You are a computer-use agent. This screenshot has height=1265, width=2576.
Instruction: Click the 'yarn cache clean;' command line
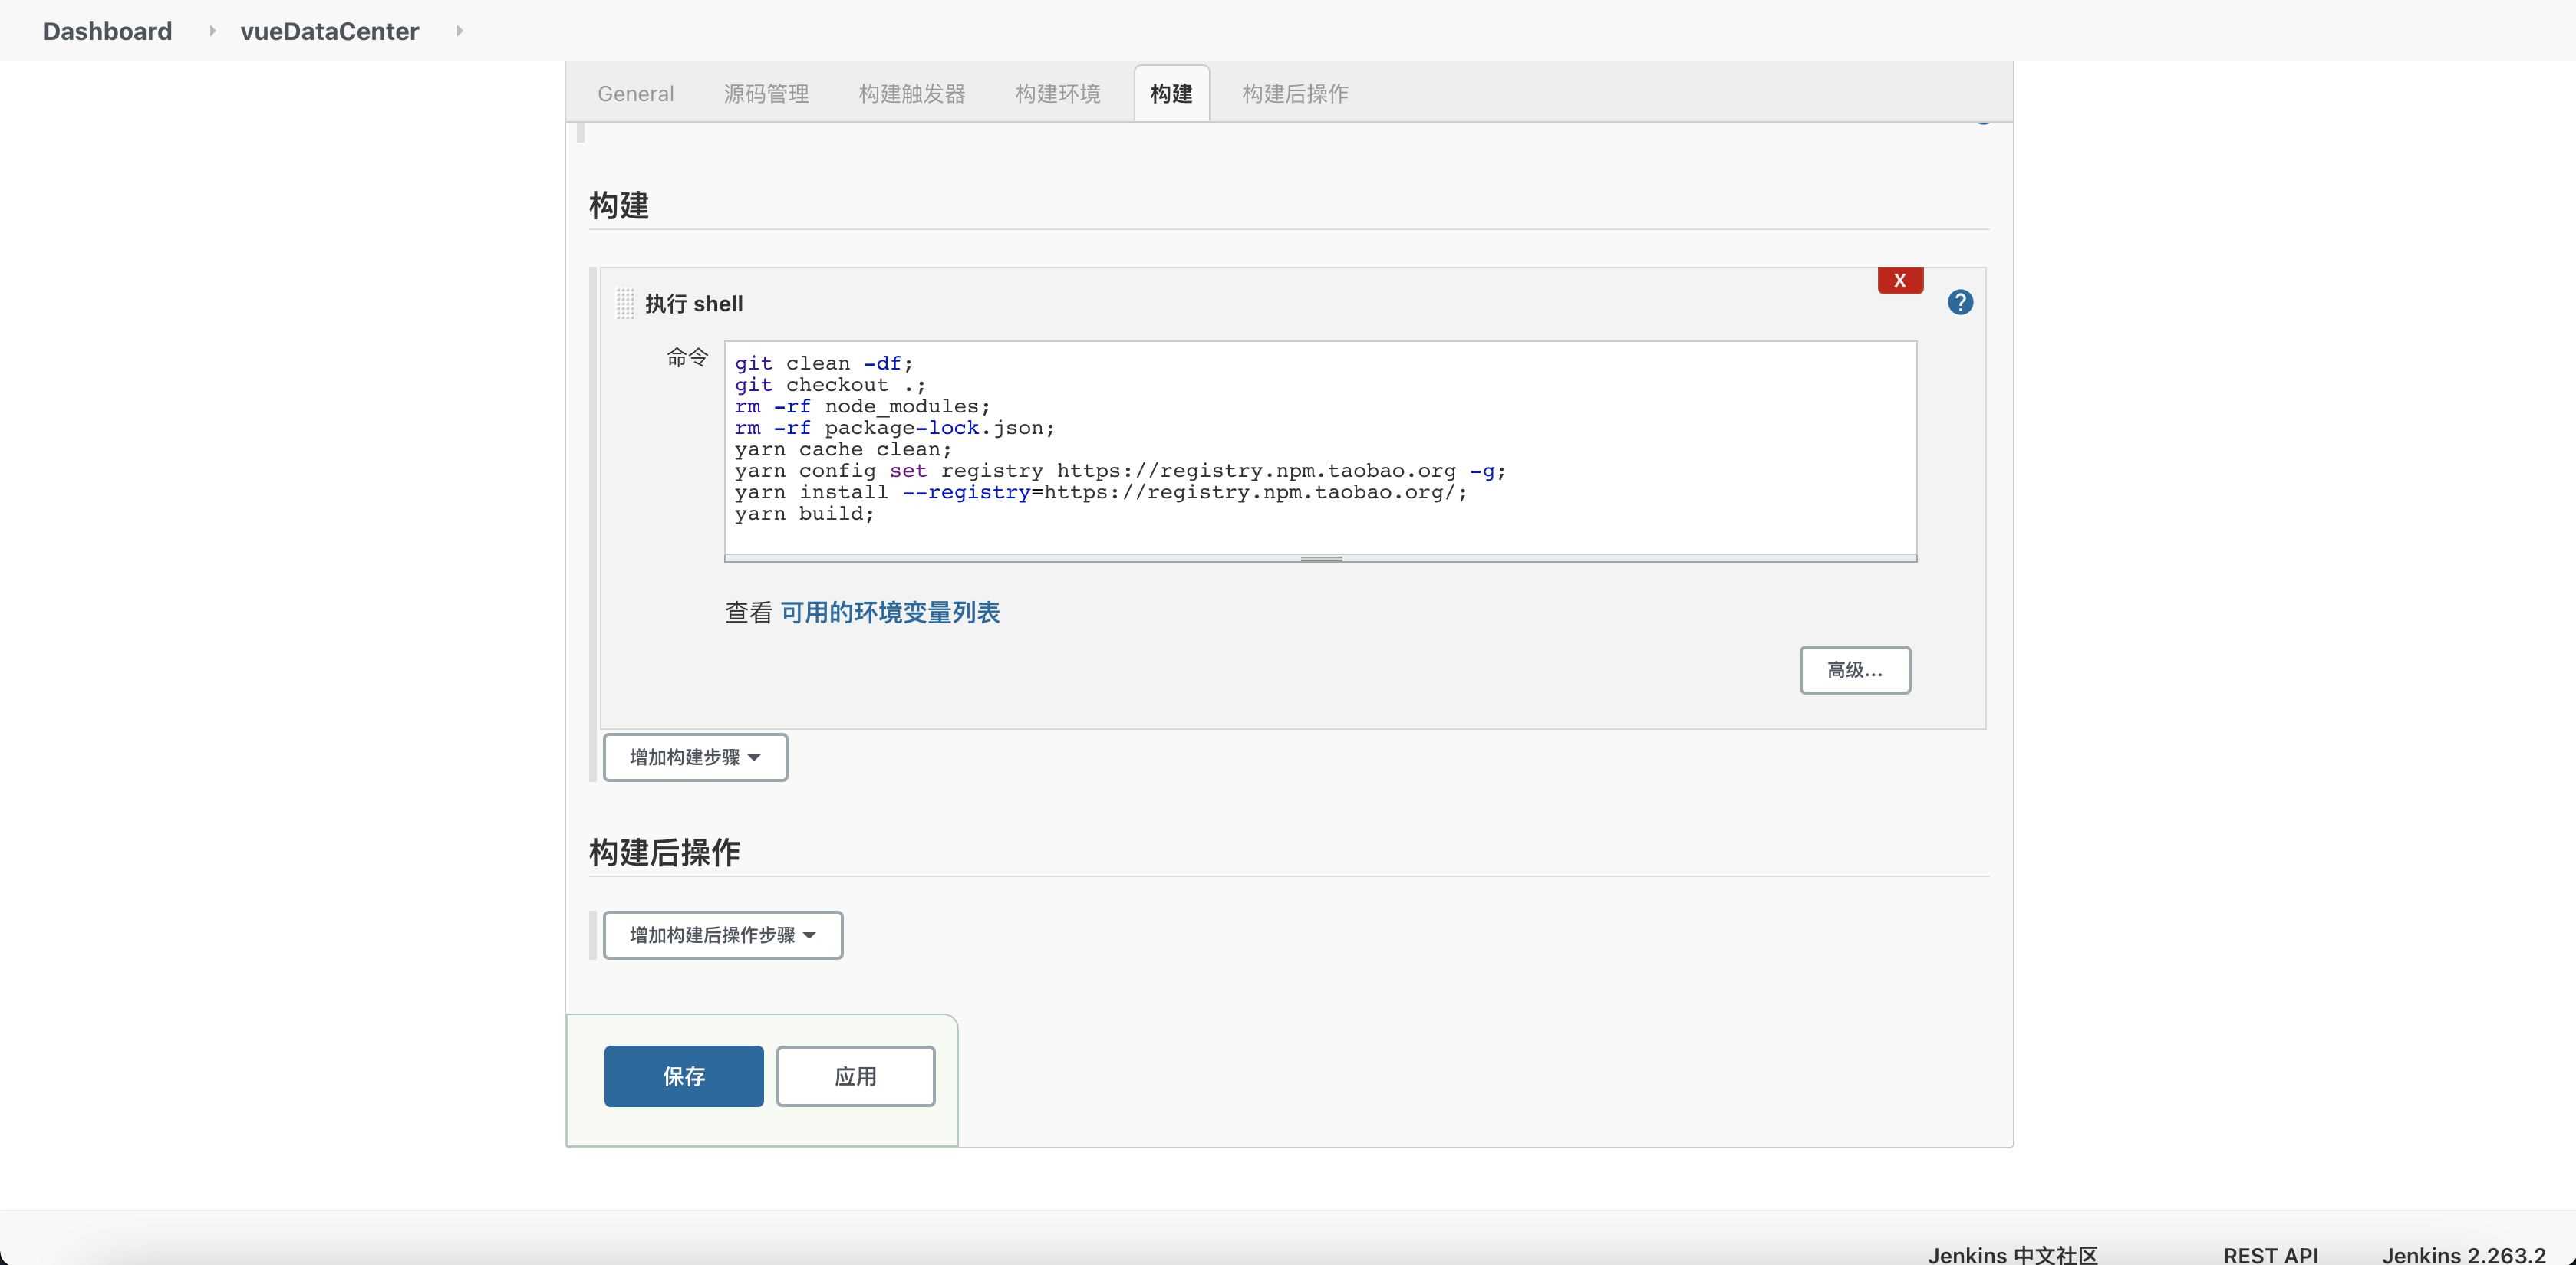tap(843, 449)
